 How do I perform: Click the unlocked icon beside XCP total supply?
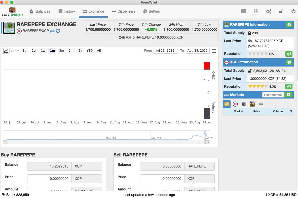(250, 71)
